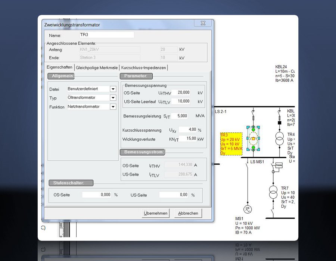Select the TR4 transformer symbol

click(279, 139)
